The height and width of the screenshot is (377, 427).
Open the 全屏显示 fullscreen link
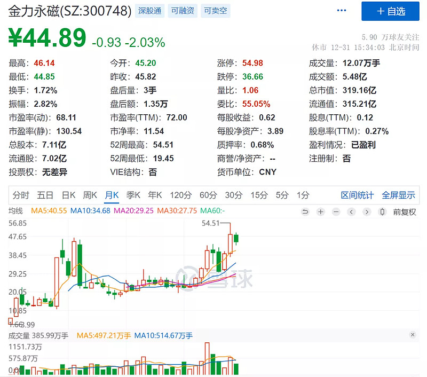tap(398, 195)
